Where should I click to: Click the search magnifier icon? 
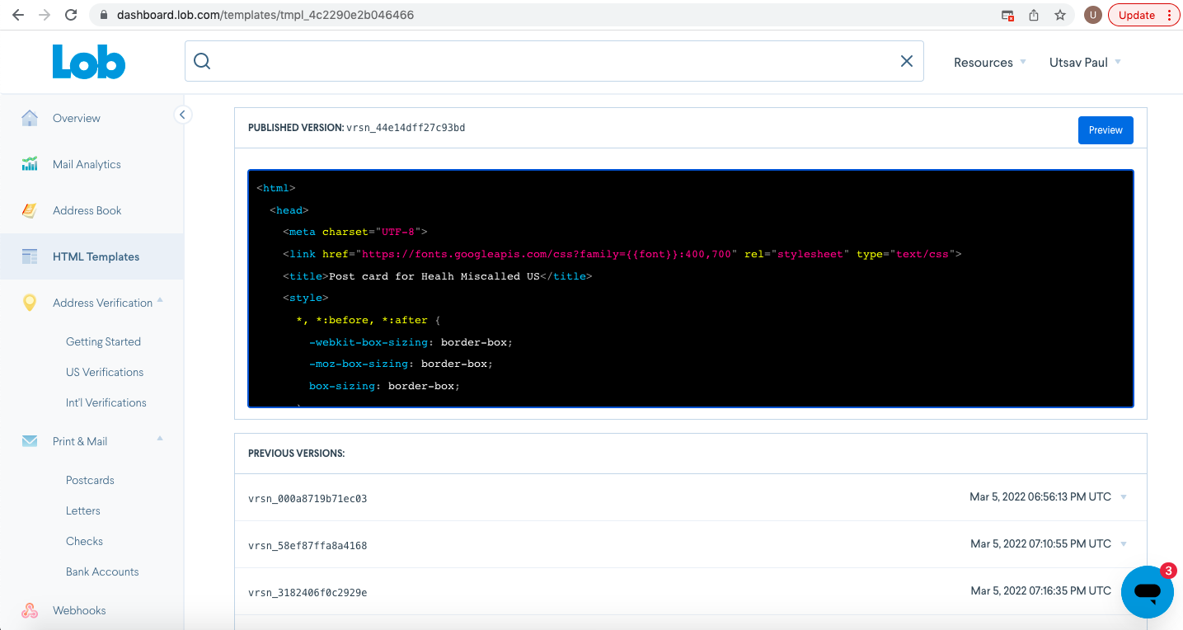202,61
